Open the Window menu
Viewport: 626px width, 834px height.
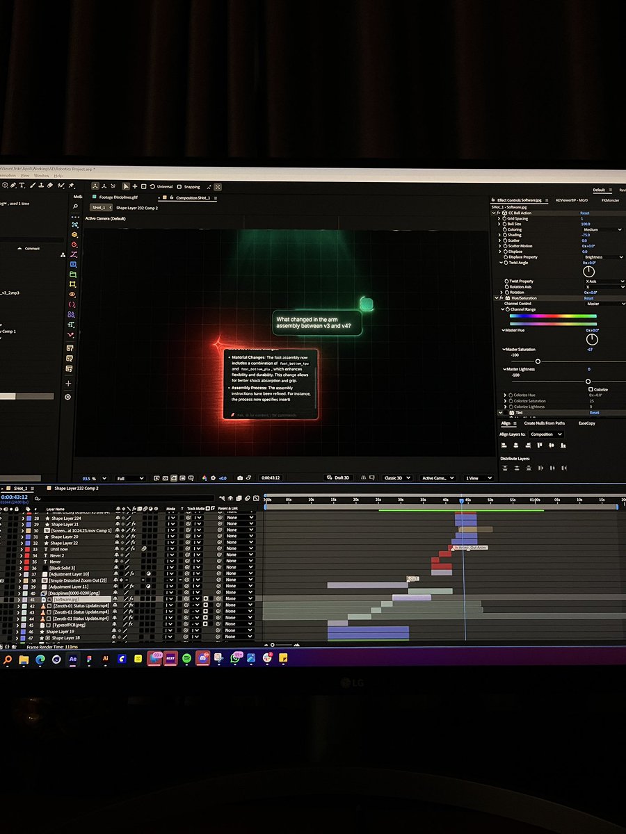(42, 176)
